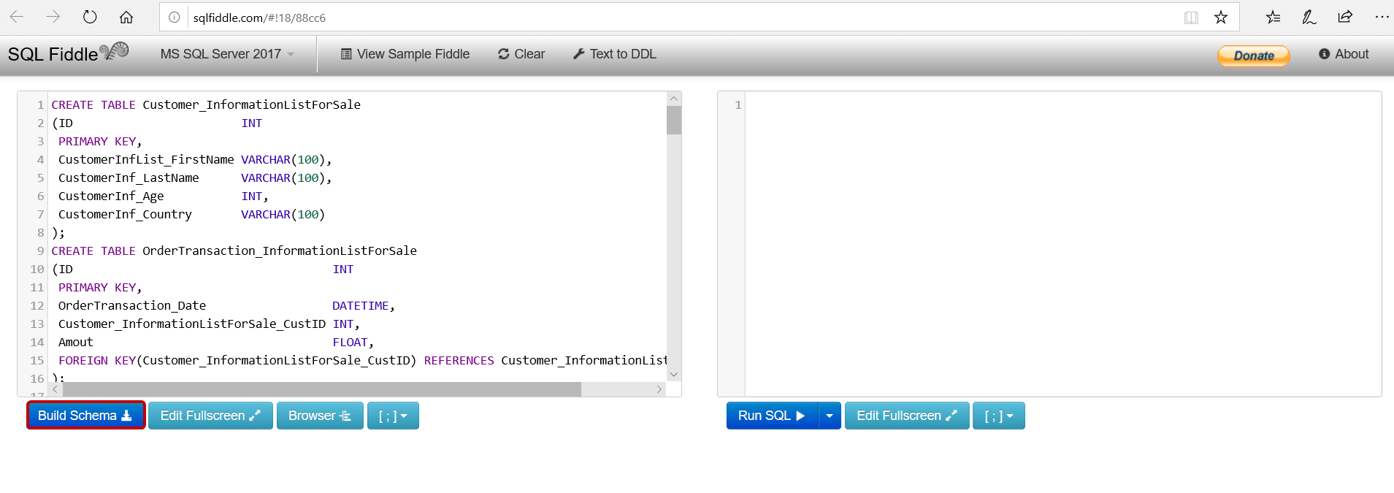Click the Donate button
Image resolution: width=1394 pixels, height=493 pixels.
pyautogui.click(x=1253, y=56)
